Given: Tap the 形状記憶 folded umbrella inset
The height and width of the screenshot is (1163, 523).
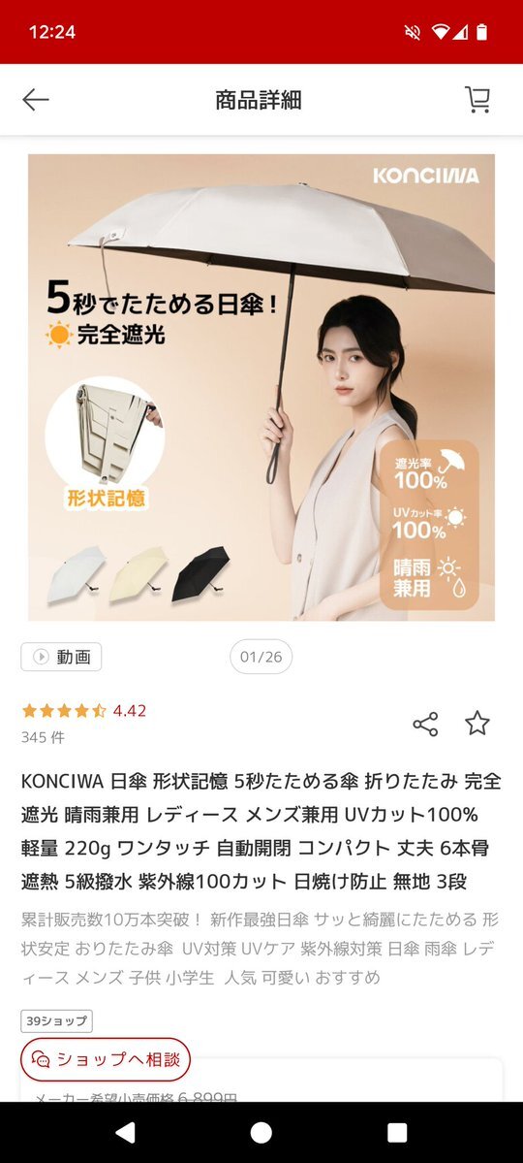Looking at the screenshot, I should (x=105, y=443).
